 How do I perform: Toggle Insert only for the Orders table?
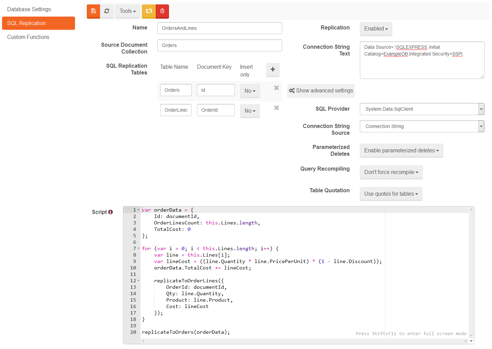click(x=250, y=91)
